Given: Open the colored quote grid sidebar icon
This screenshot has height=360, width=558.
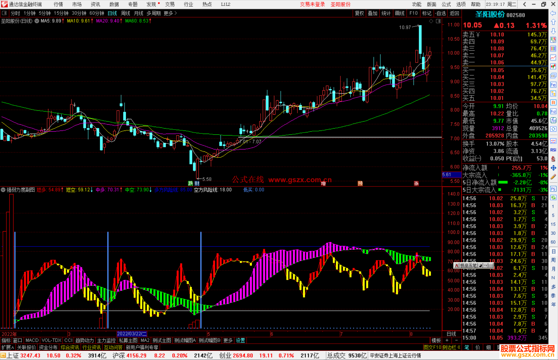Looking at the screenshot, I should [x=553, y=49].
